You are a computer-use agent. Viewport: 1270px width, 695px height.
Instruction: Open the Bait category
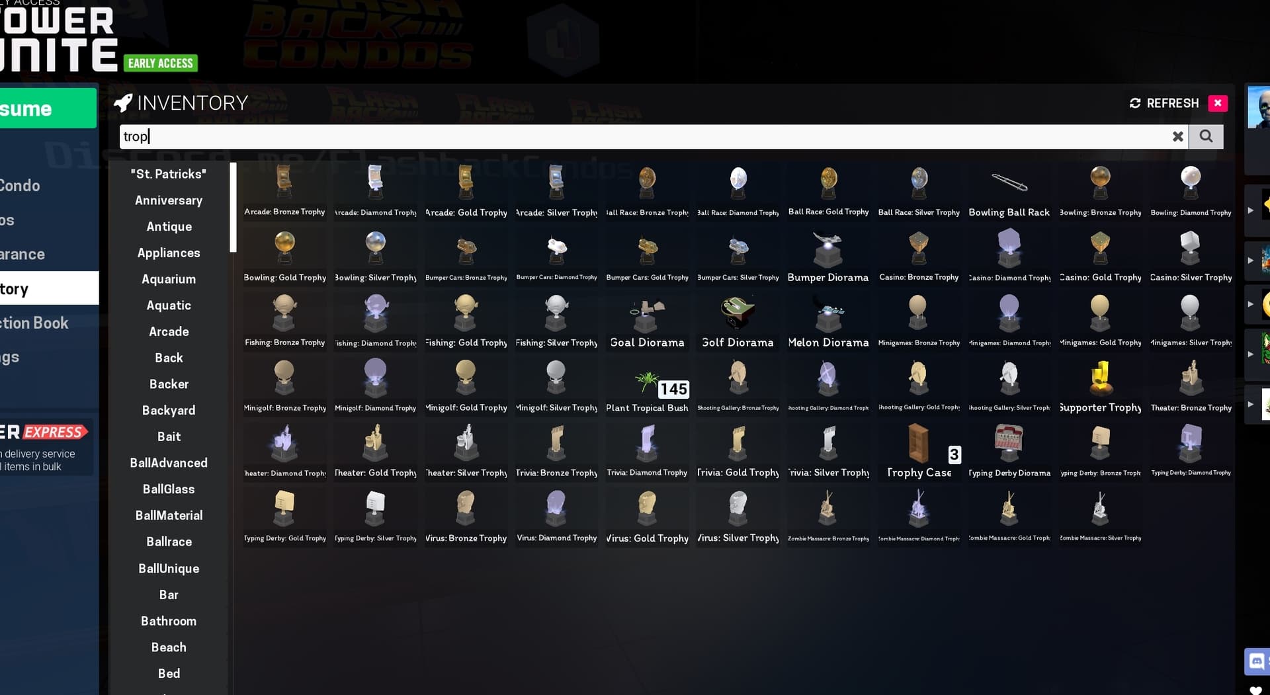click(169, 436)
